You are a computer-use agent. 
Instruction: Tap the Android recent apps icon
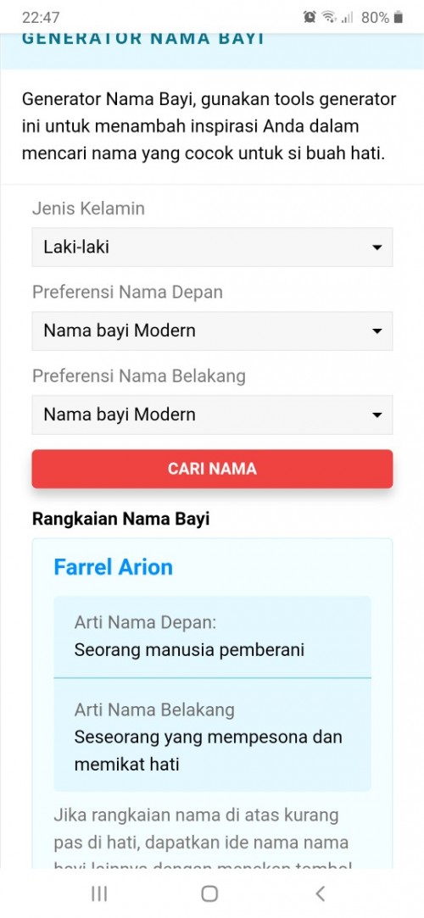coord(99,893)
